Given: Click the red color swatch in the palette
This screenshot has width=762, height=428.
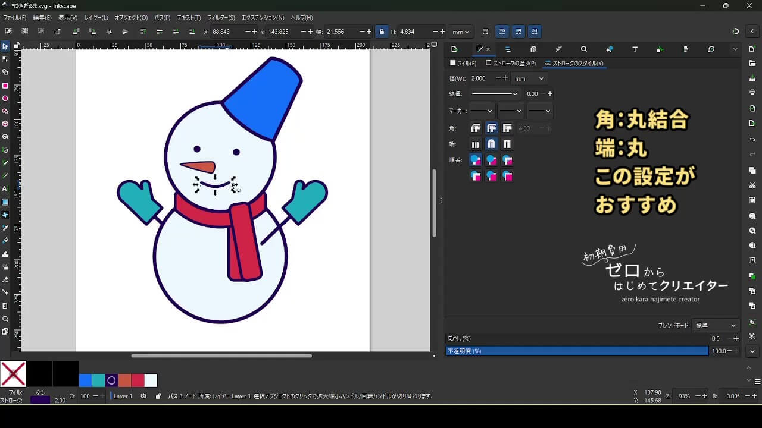Looking at the screenshot, I should point(138,380).
